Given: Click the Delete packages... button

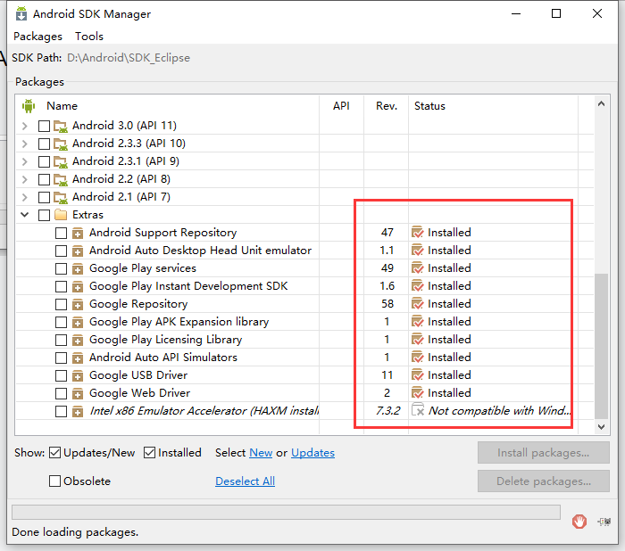Looking at the screenshot, I should (543, 481).
